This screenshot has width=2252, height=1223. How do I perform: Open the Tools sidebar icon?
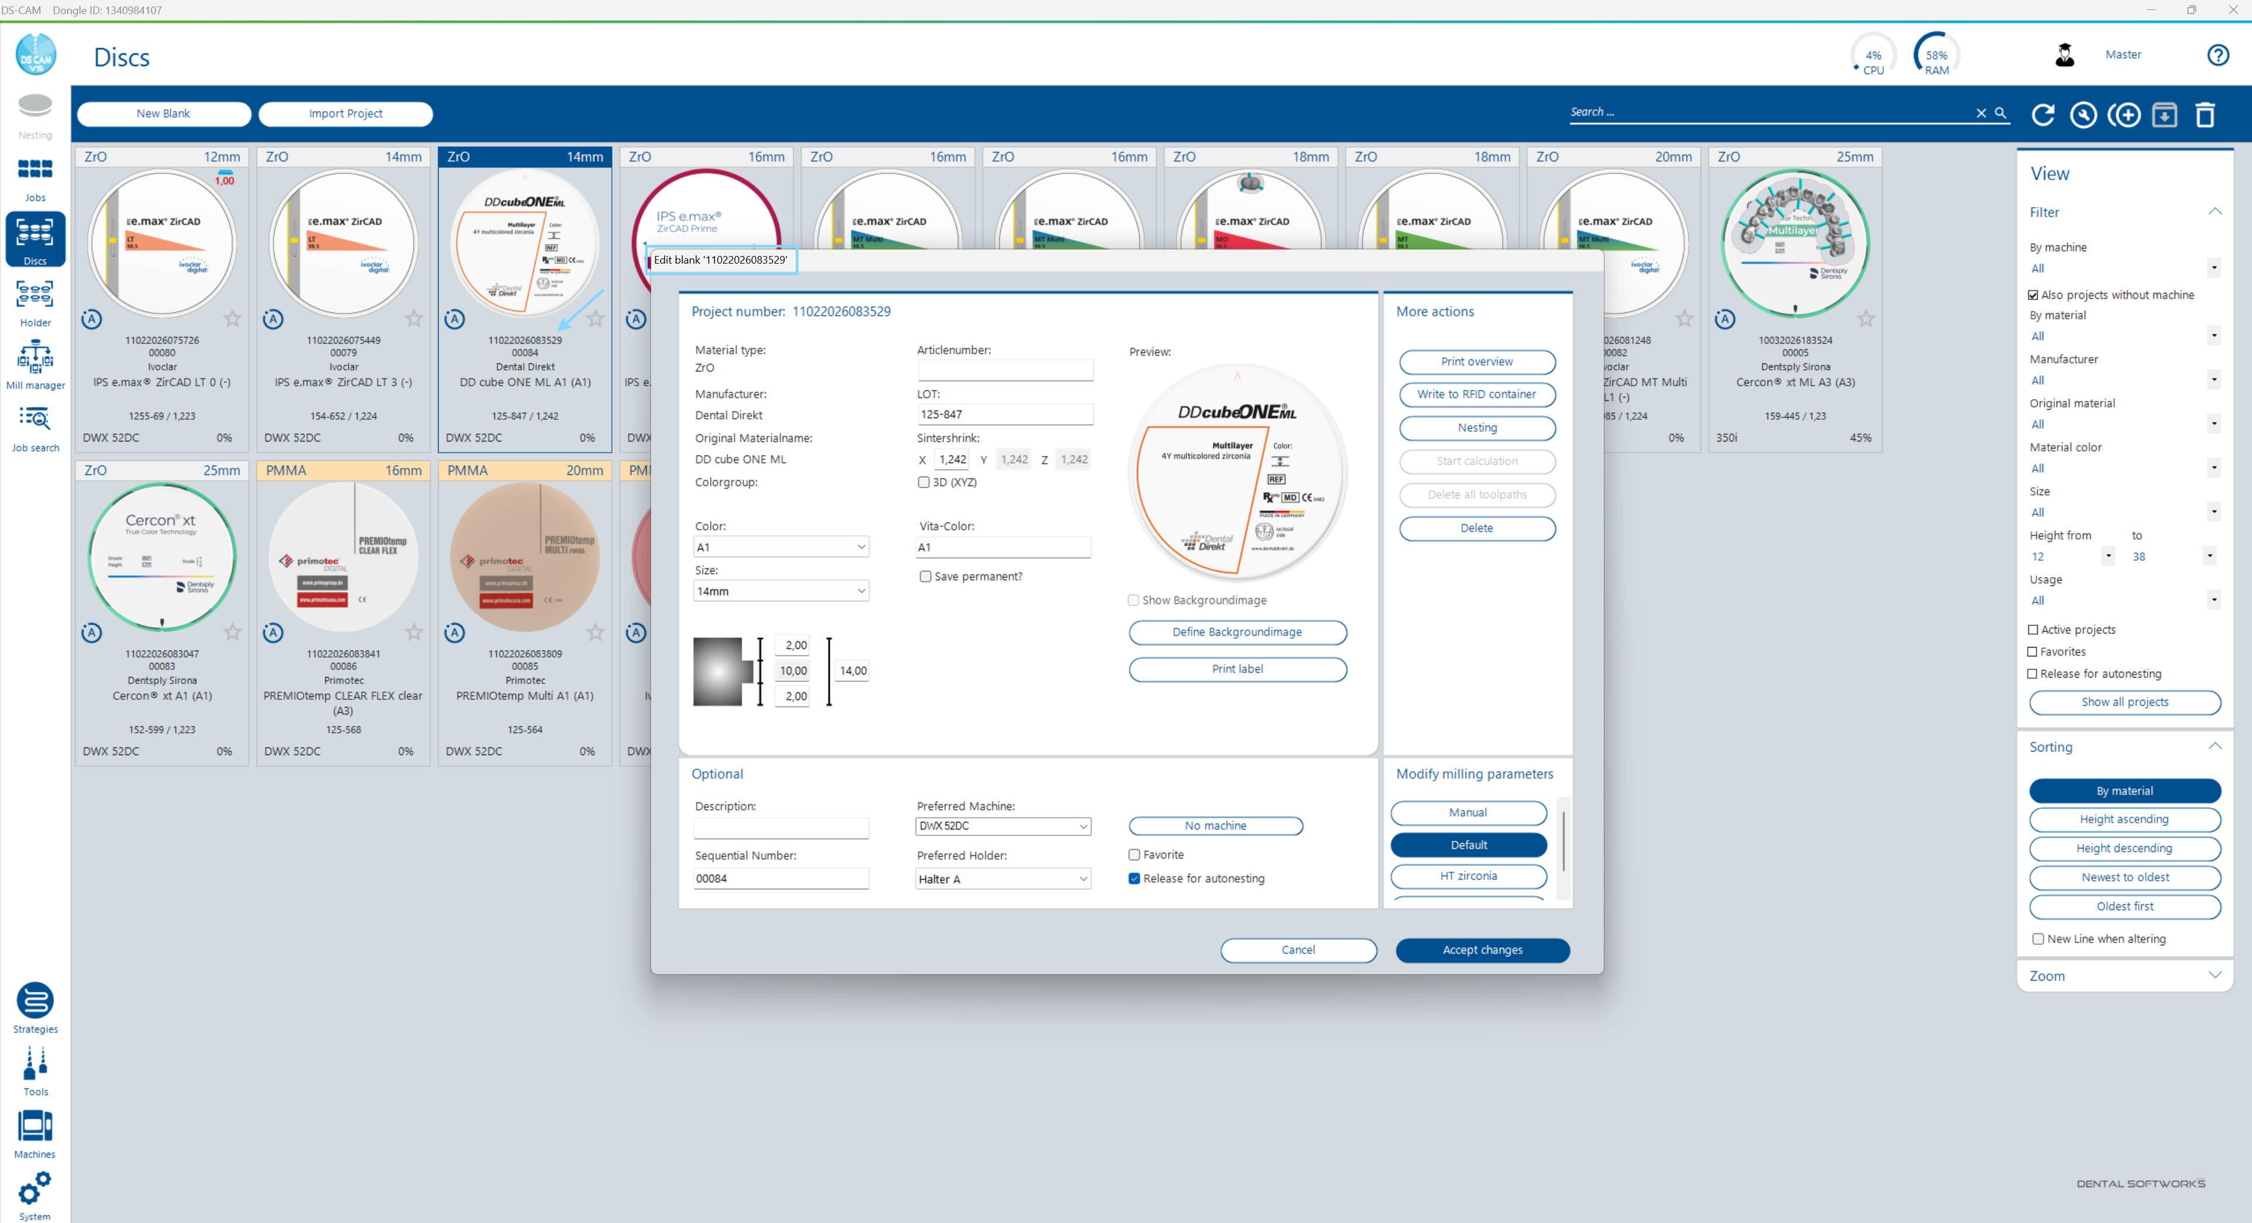point(35,1069)
